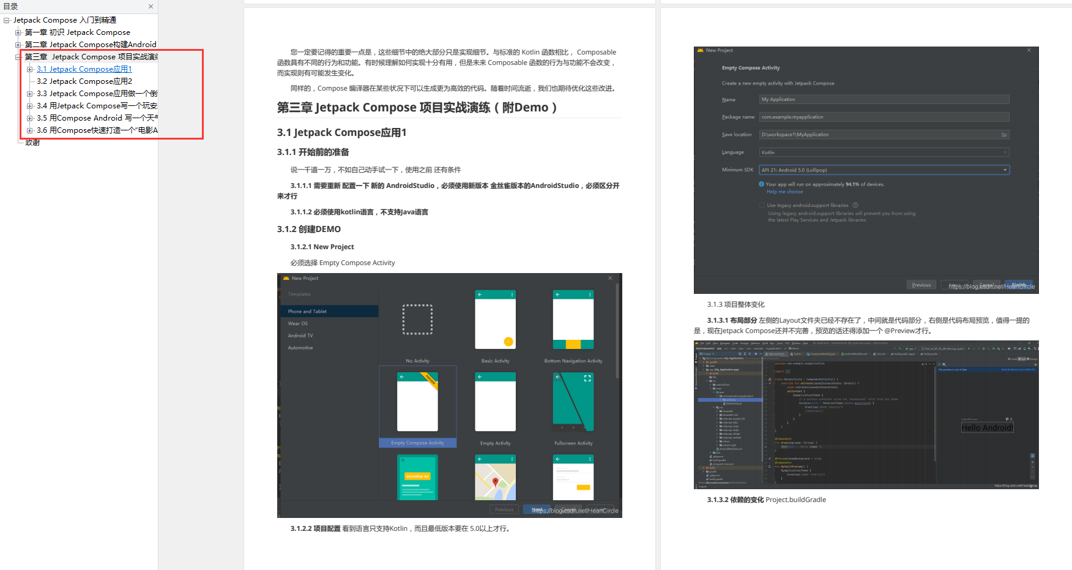Image resolution: width=1072 pixels, height=570 pixels.
Task: Click Hello Android! preview text in IDE screenshot
Action: [987, 427]
